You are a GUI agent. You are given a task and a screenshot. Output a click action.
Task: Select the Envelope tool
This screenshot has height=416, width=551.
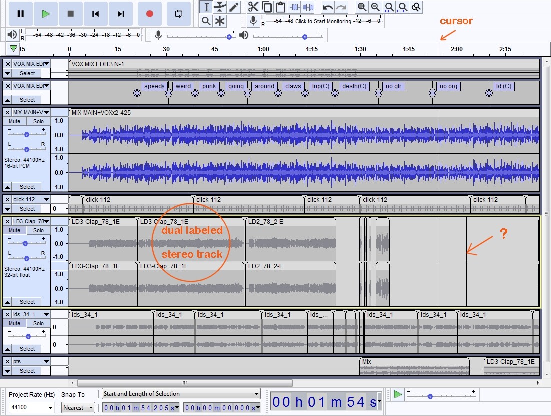220,7
